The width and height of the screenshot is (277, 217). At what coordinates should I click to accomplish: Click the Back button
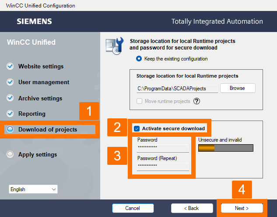click(192, 208)
